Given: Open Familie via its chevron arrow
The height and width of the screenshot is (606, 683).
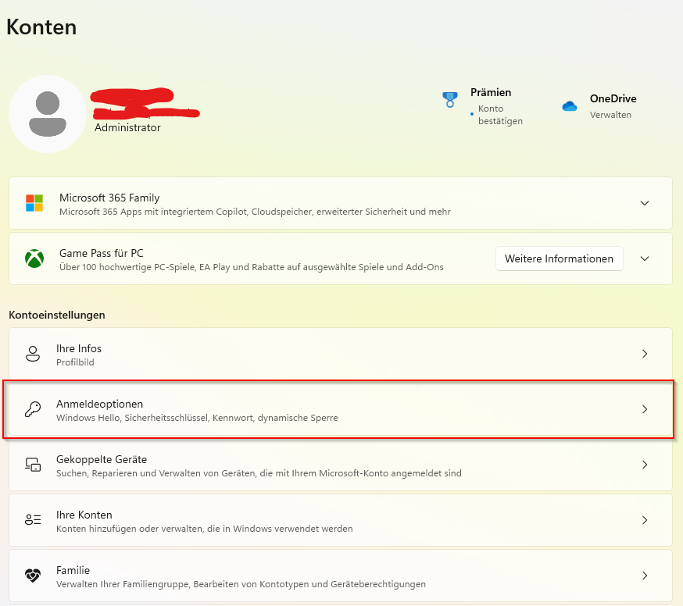Looking at the screenshot, I should click(645, 576).
